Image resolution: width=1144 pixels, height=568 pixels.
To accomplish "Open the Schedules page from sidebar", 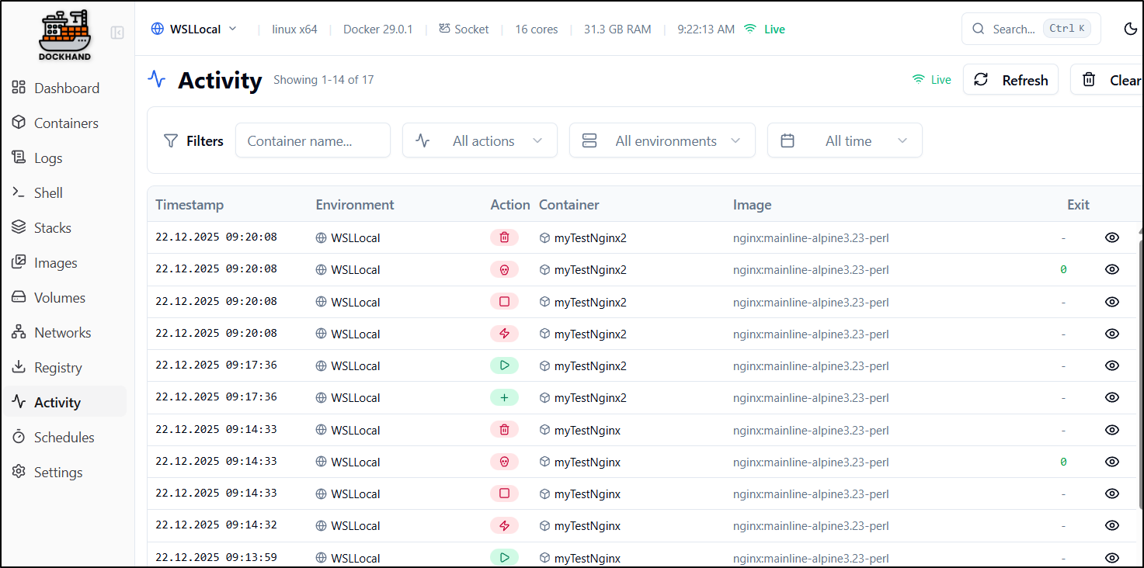I will click(64, 437).
